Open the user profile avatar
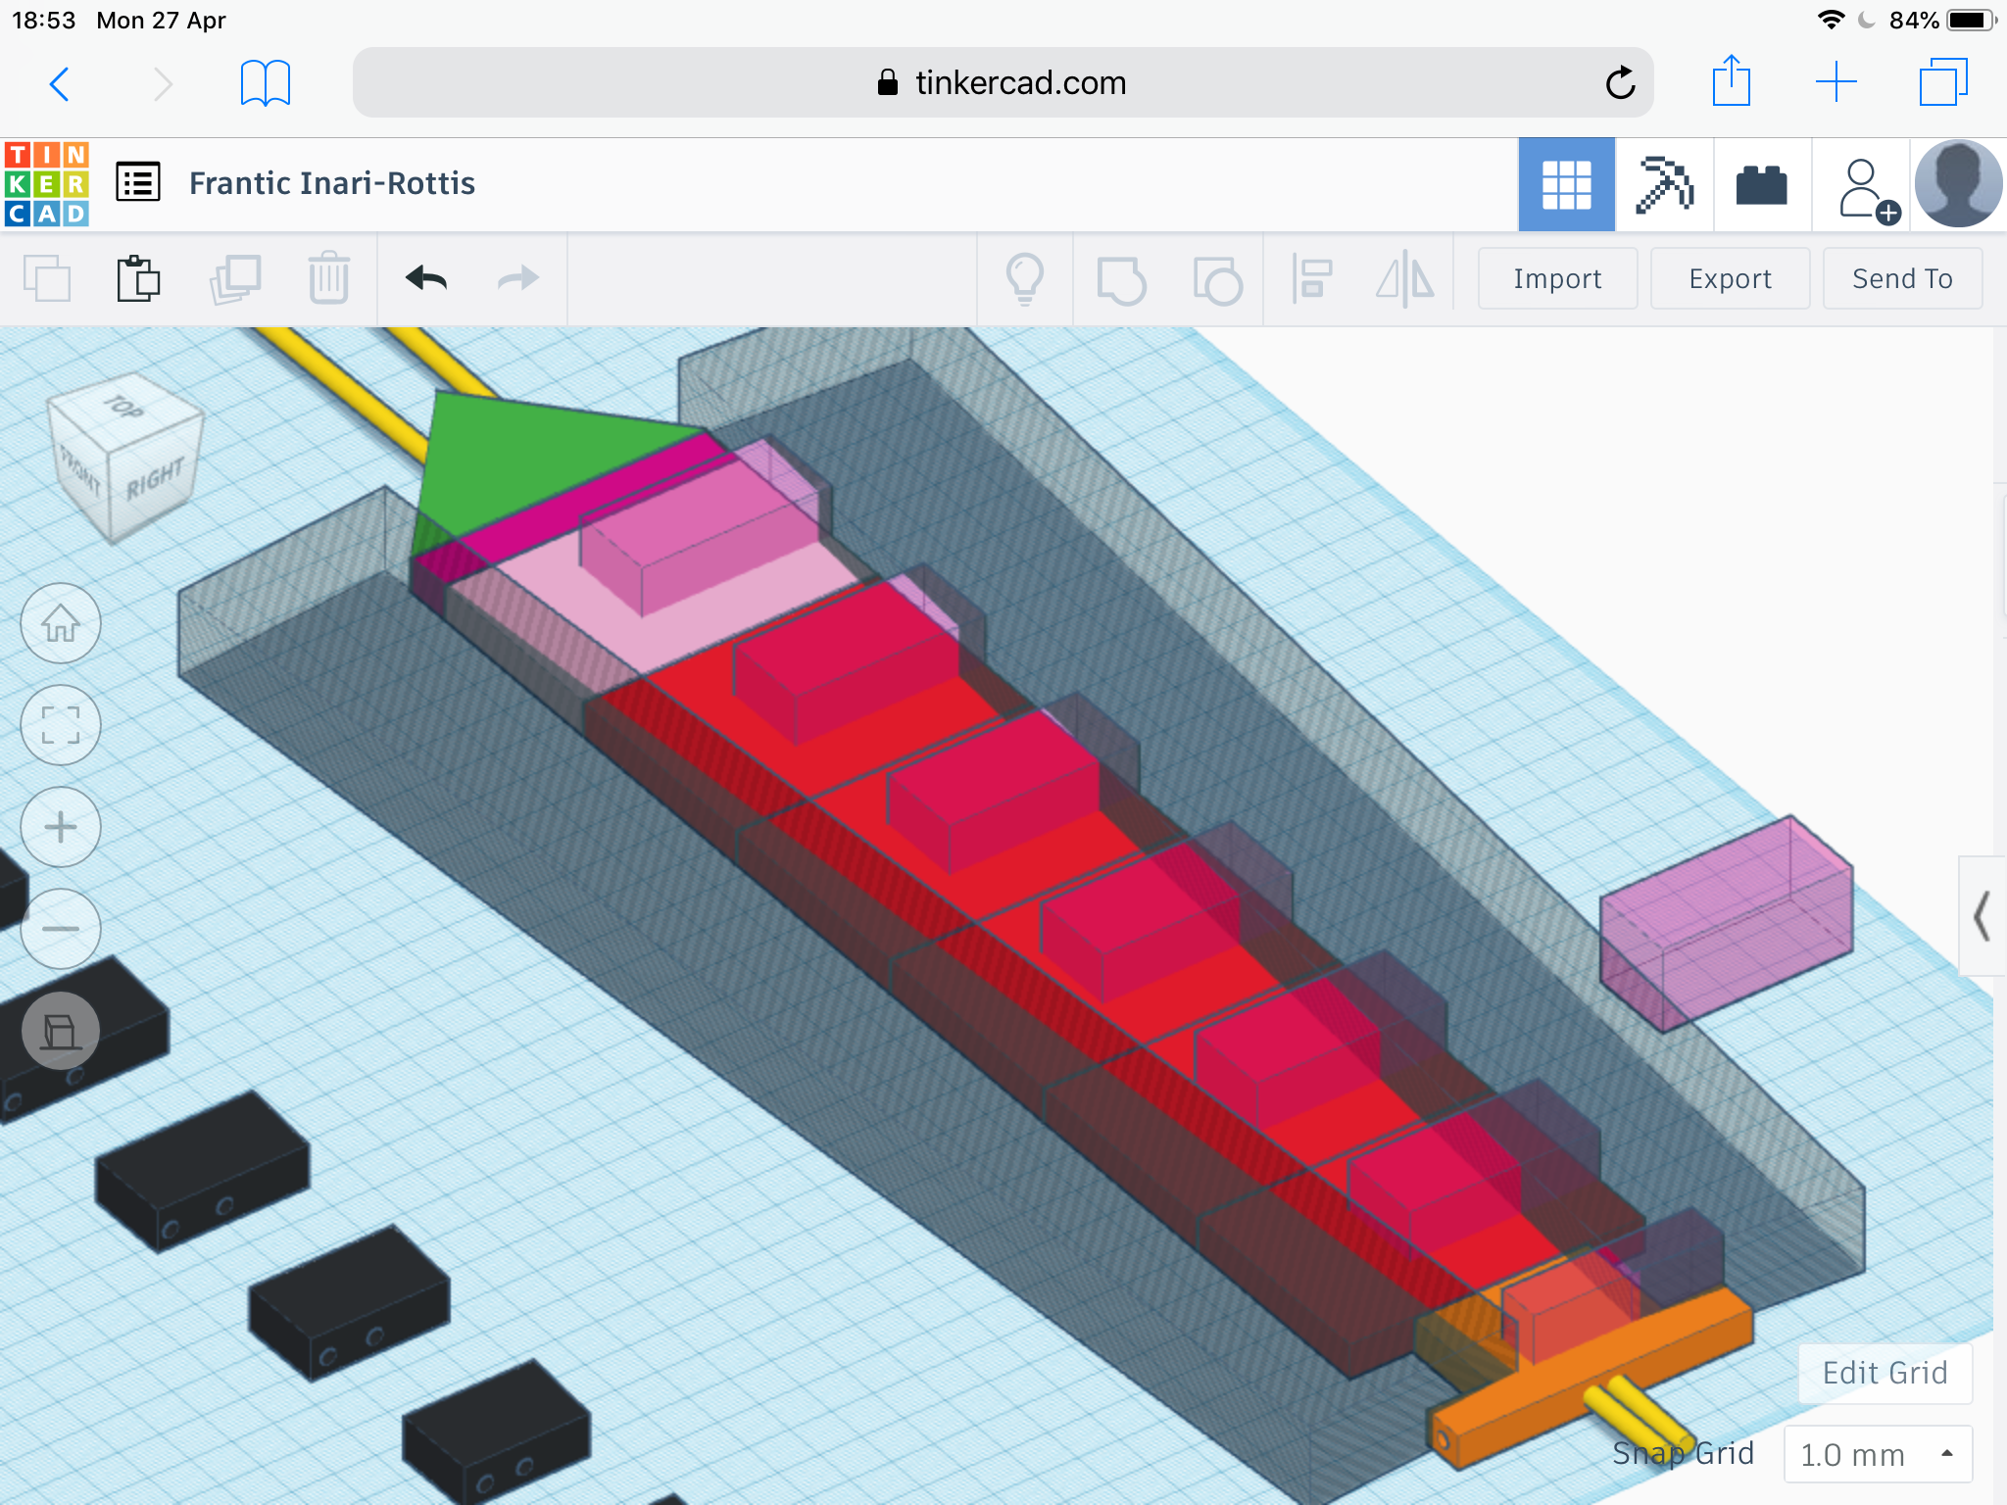 pos(1958,184)
